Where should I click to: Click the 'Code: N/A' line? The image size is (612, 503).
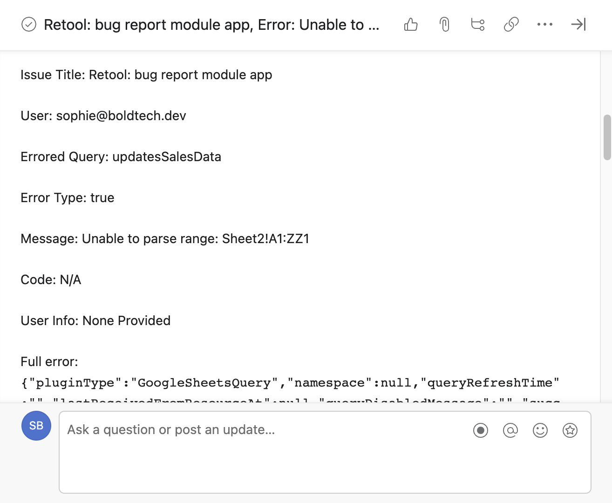tap(51, 280)
